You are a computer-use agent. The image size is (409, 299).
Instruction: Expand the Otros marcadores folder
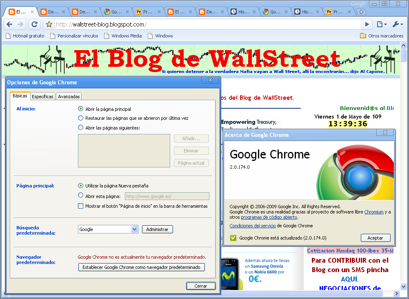click(382, 36)
